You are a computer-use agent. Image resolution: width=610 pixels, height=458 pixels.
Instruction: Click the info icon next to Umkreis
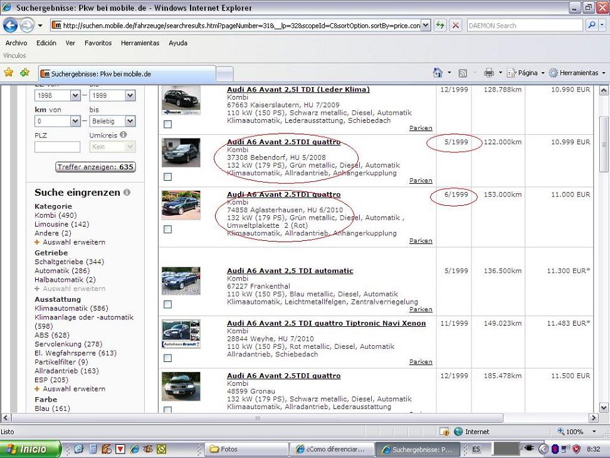tap(124, 134)
